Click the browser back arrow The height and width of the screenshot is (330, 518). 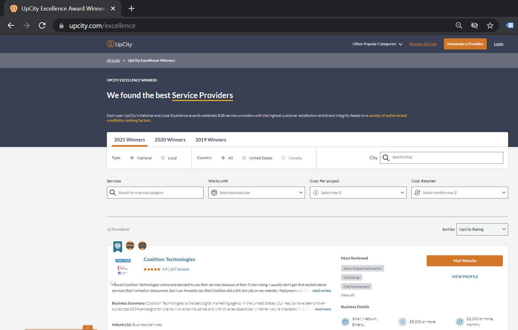[x=11, y=25]
